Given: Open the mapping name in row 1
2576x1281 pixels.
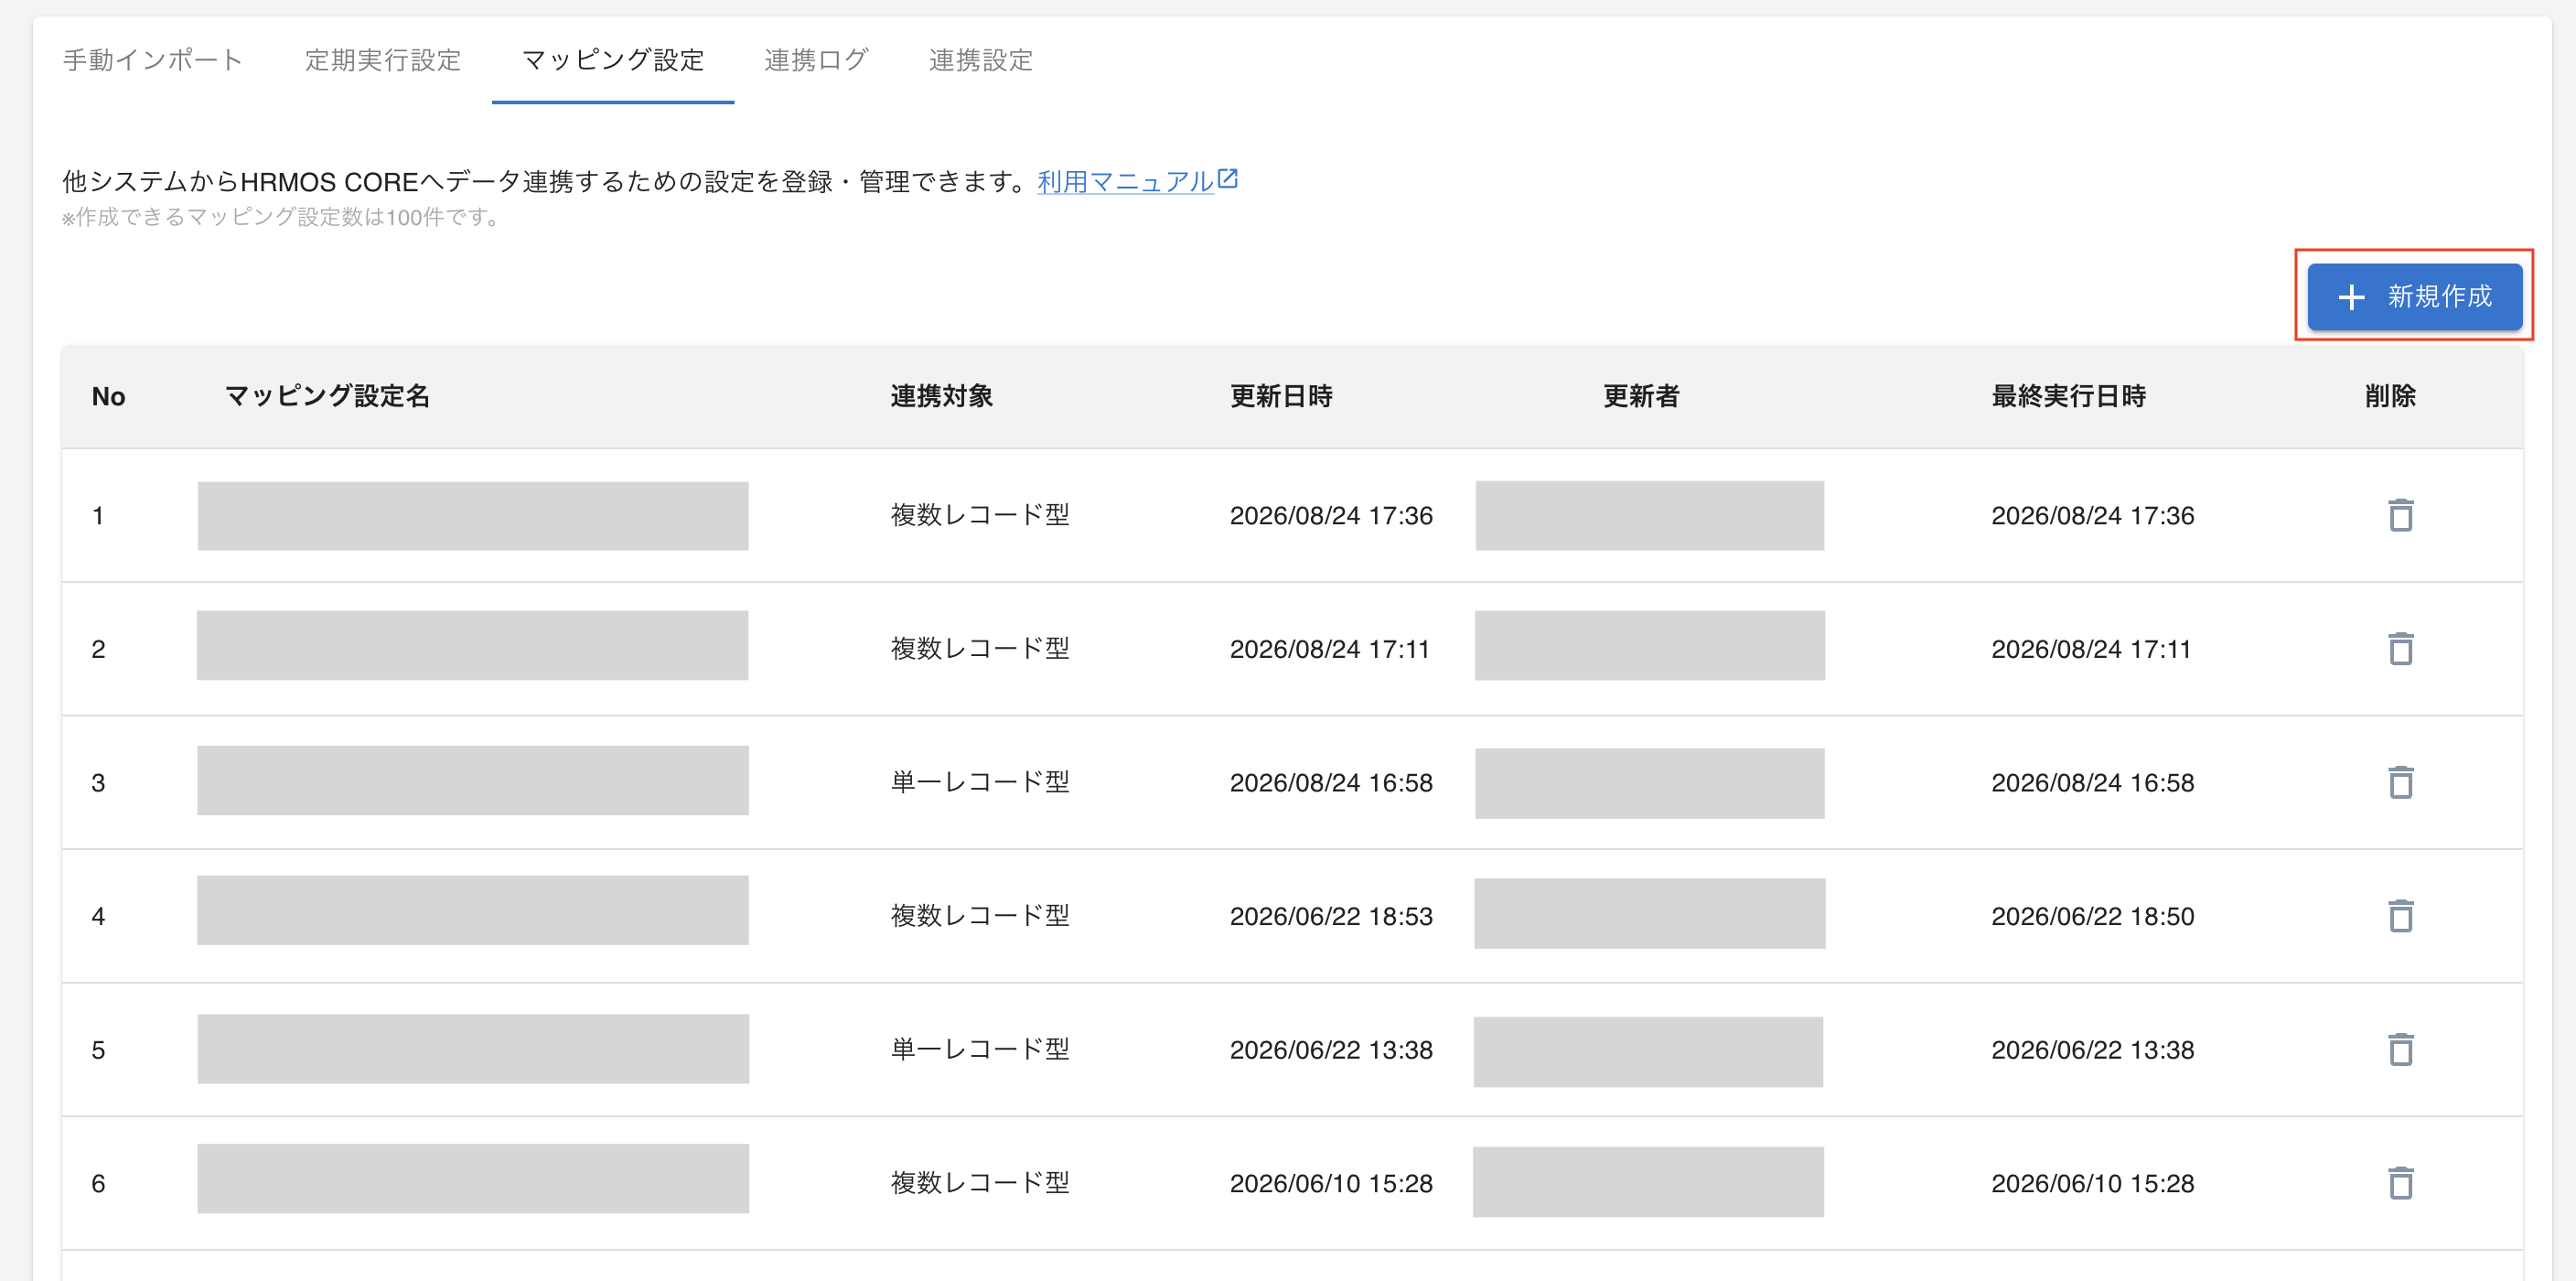Looking at the screenshot, I should coord(473,516).
